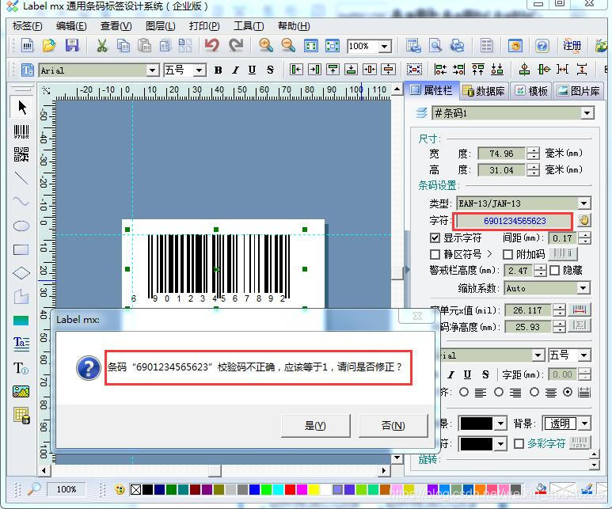
Task: Select the third alignment radio button
Action: tap(534, 392)
